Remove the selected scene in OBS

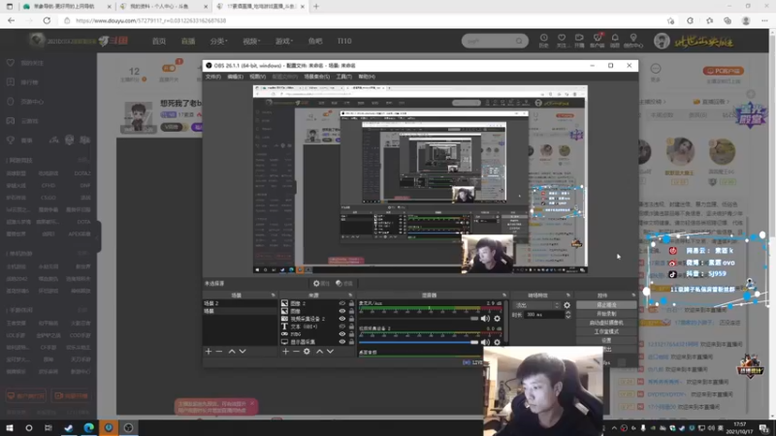219,351
